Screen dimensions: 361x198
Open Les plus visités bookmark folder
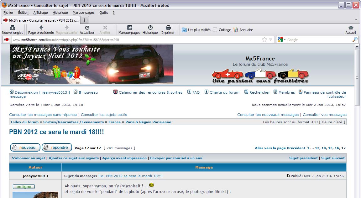pyautogui.click(x=196, y=30)
